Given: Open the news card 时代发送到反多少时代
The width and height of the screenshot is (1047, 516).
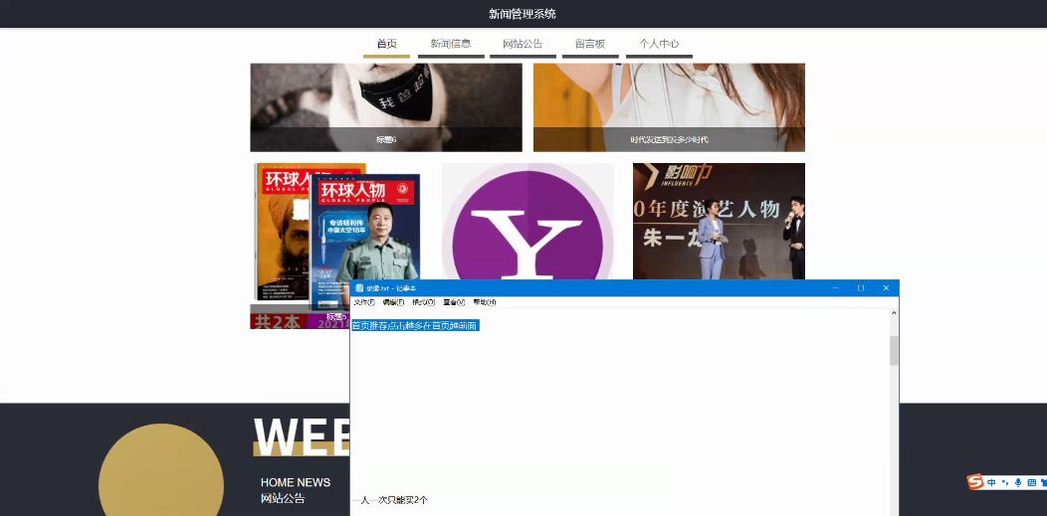Looking at the screenshot, I should (669, 107).
